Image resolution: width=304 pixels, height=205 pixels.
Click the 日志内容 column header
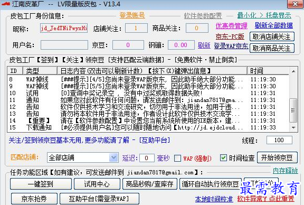(152, 71)
